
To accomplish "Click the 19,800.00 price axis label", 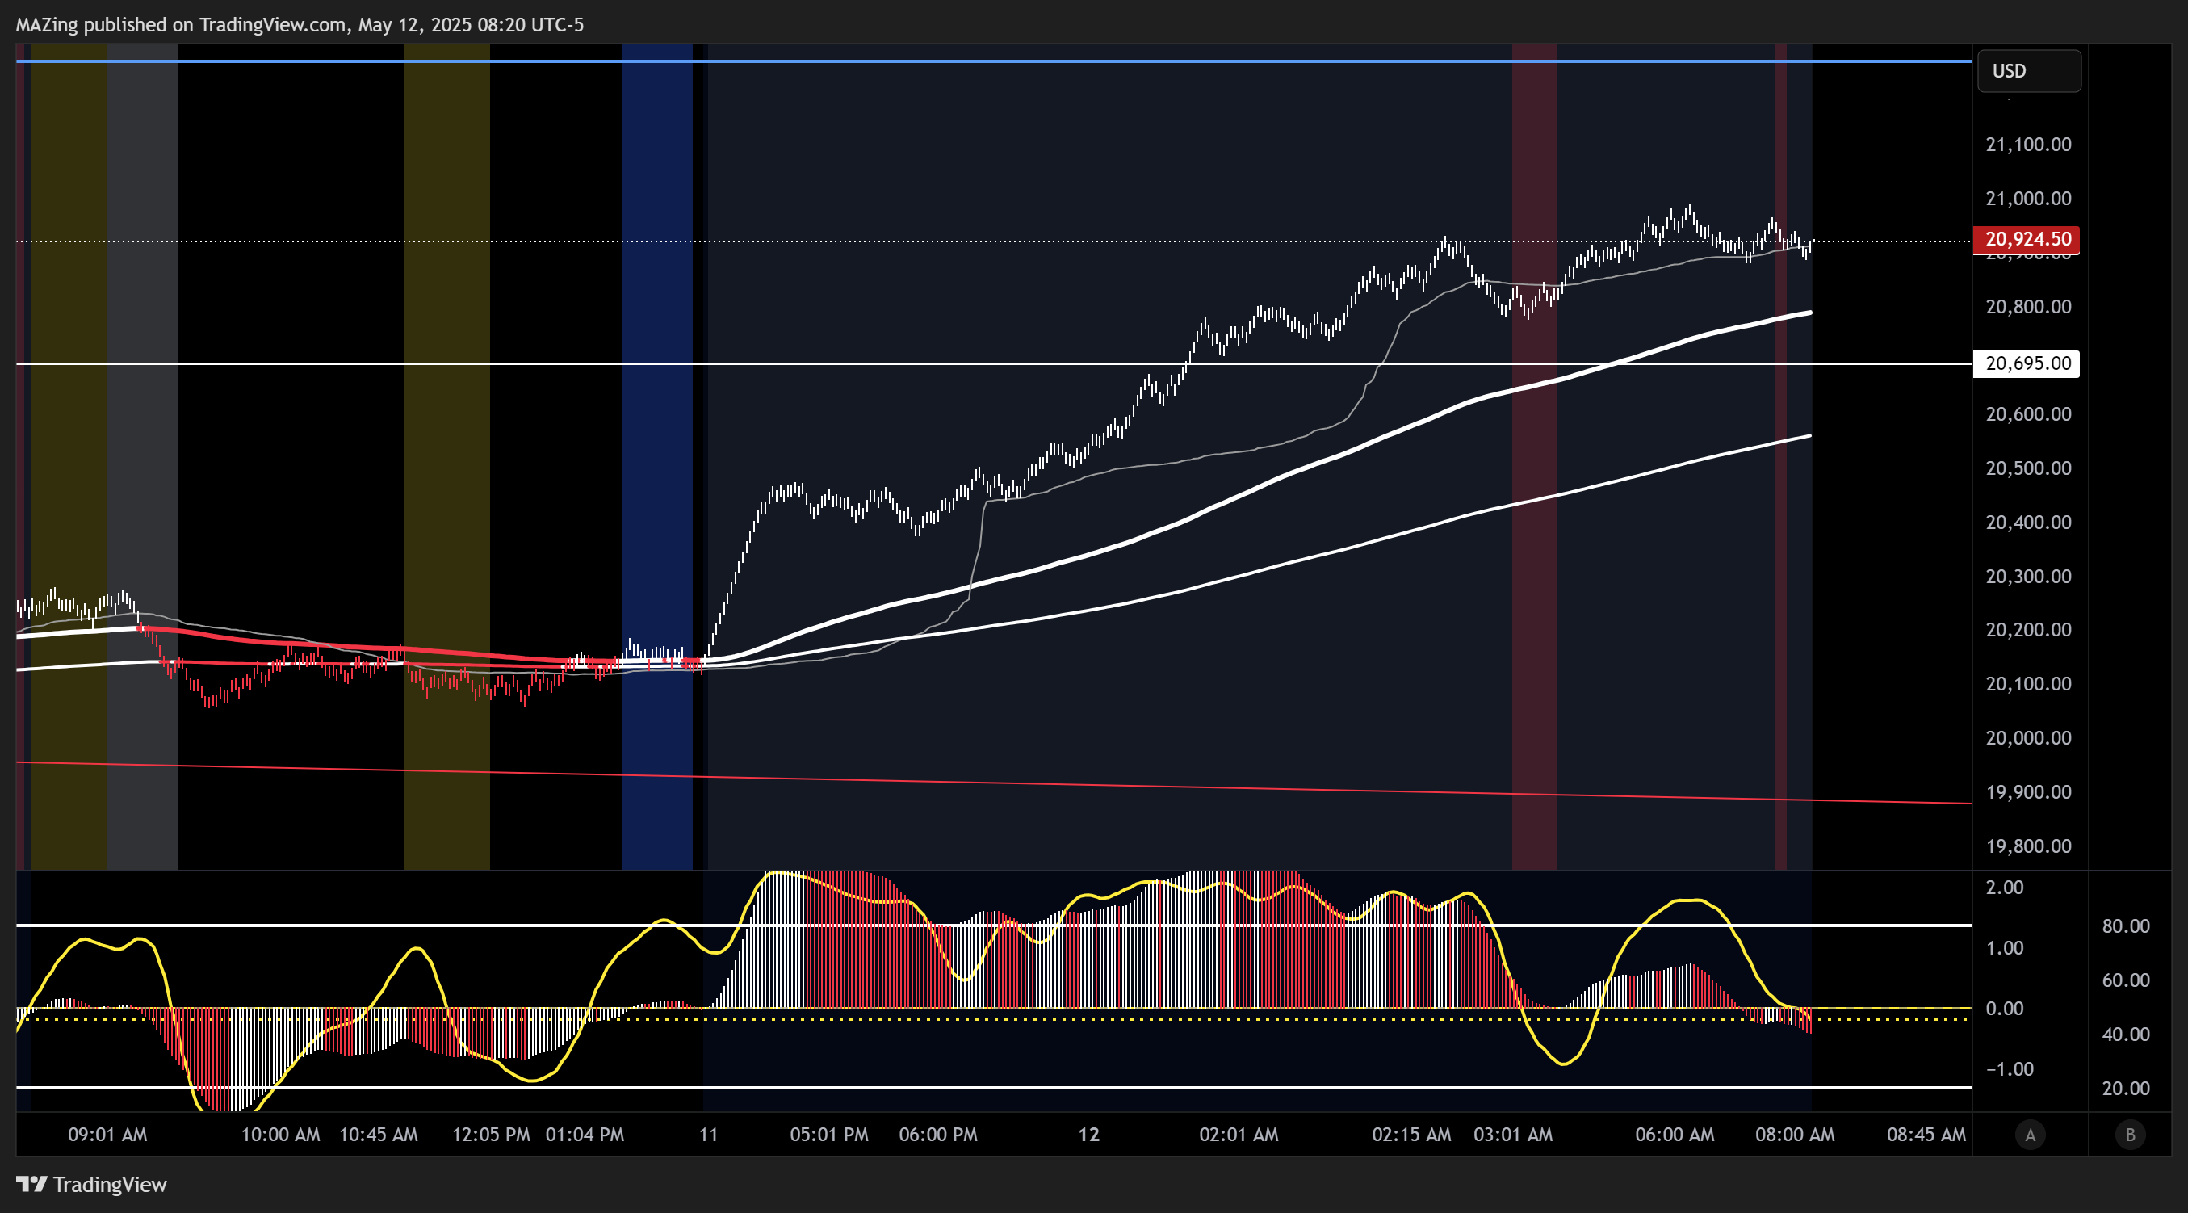I will pos(2028,846).
